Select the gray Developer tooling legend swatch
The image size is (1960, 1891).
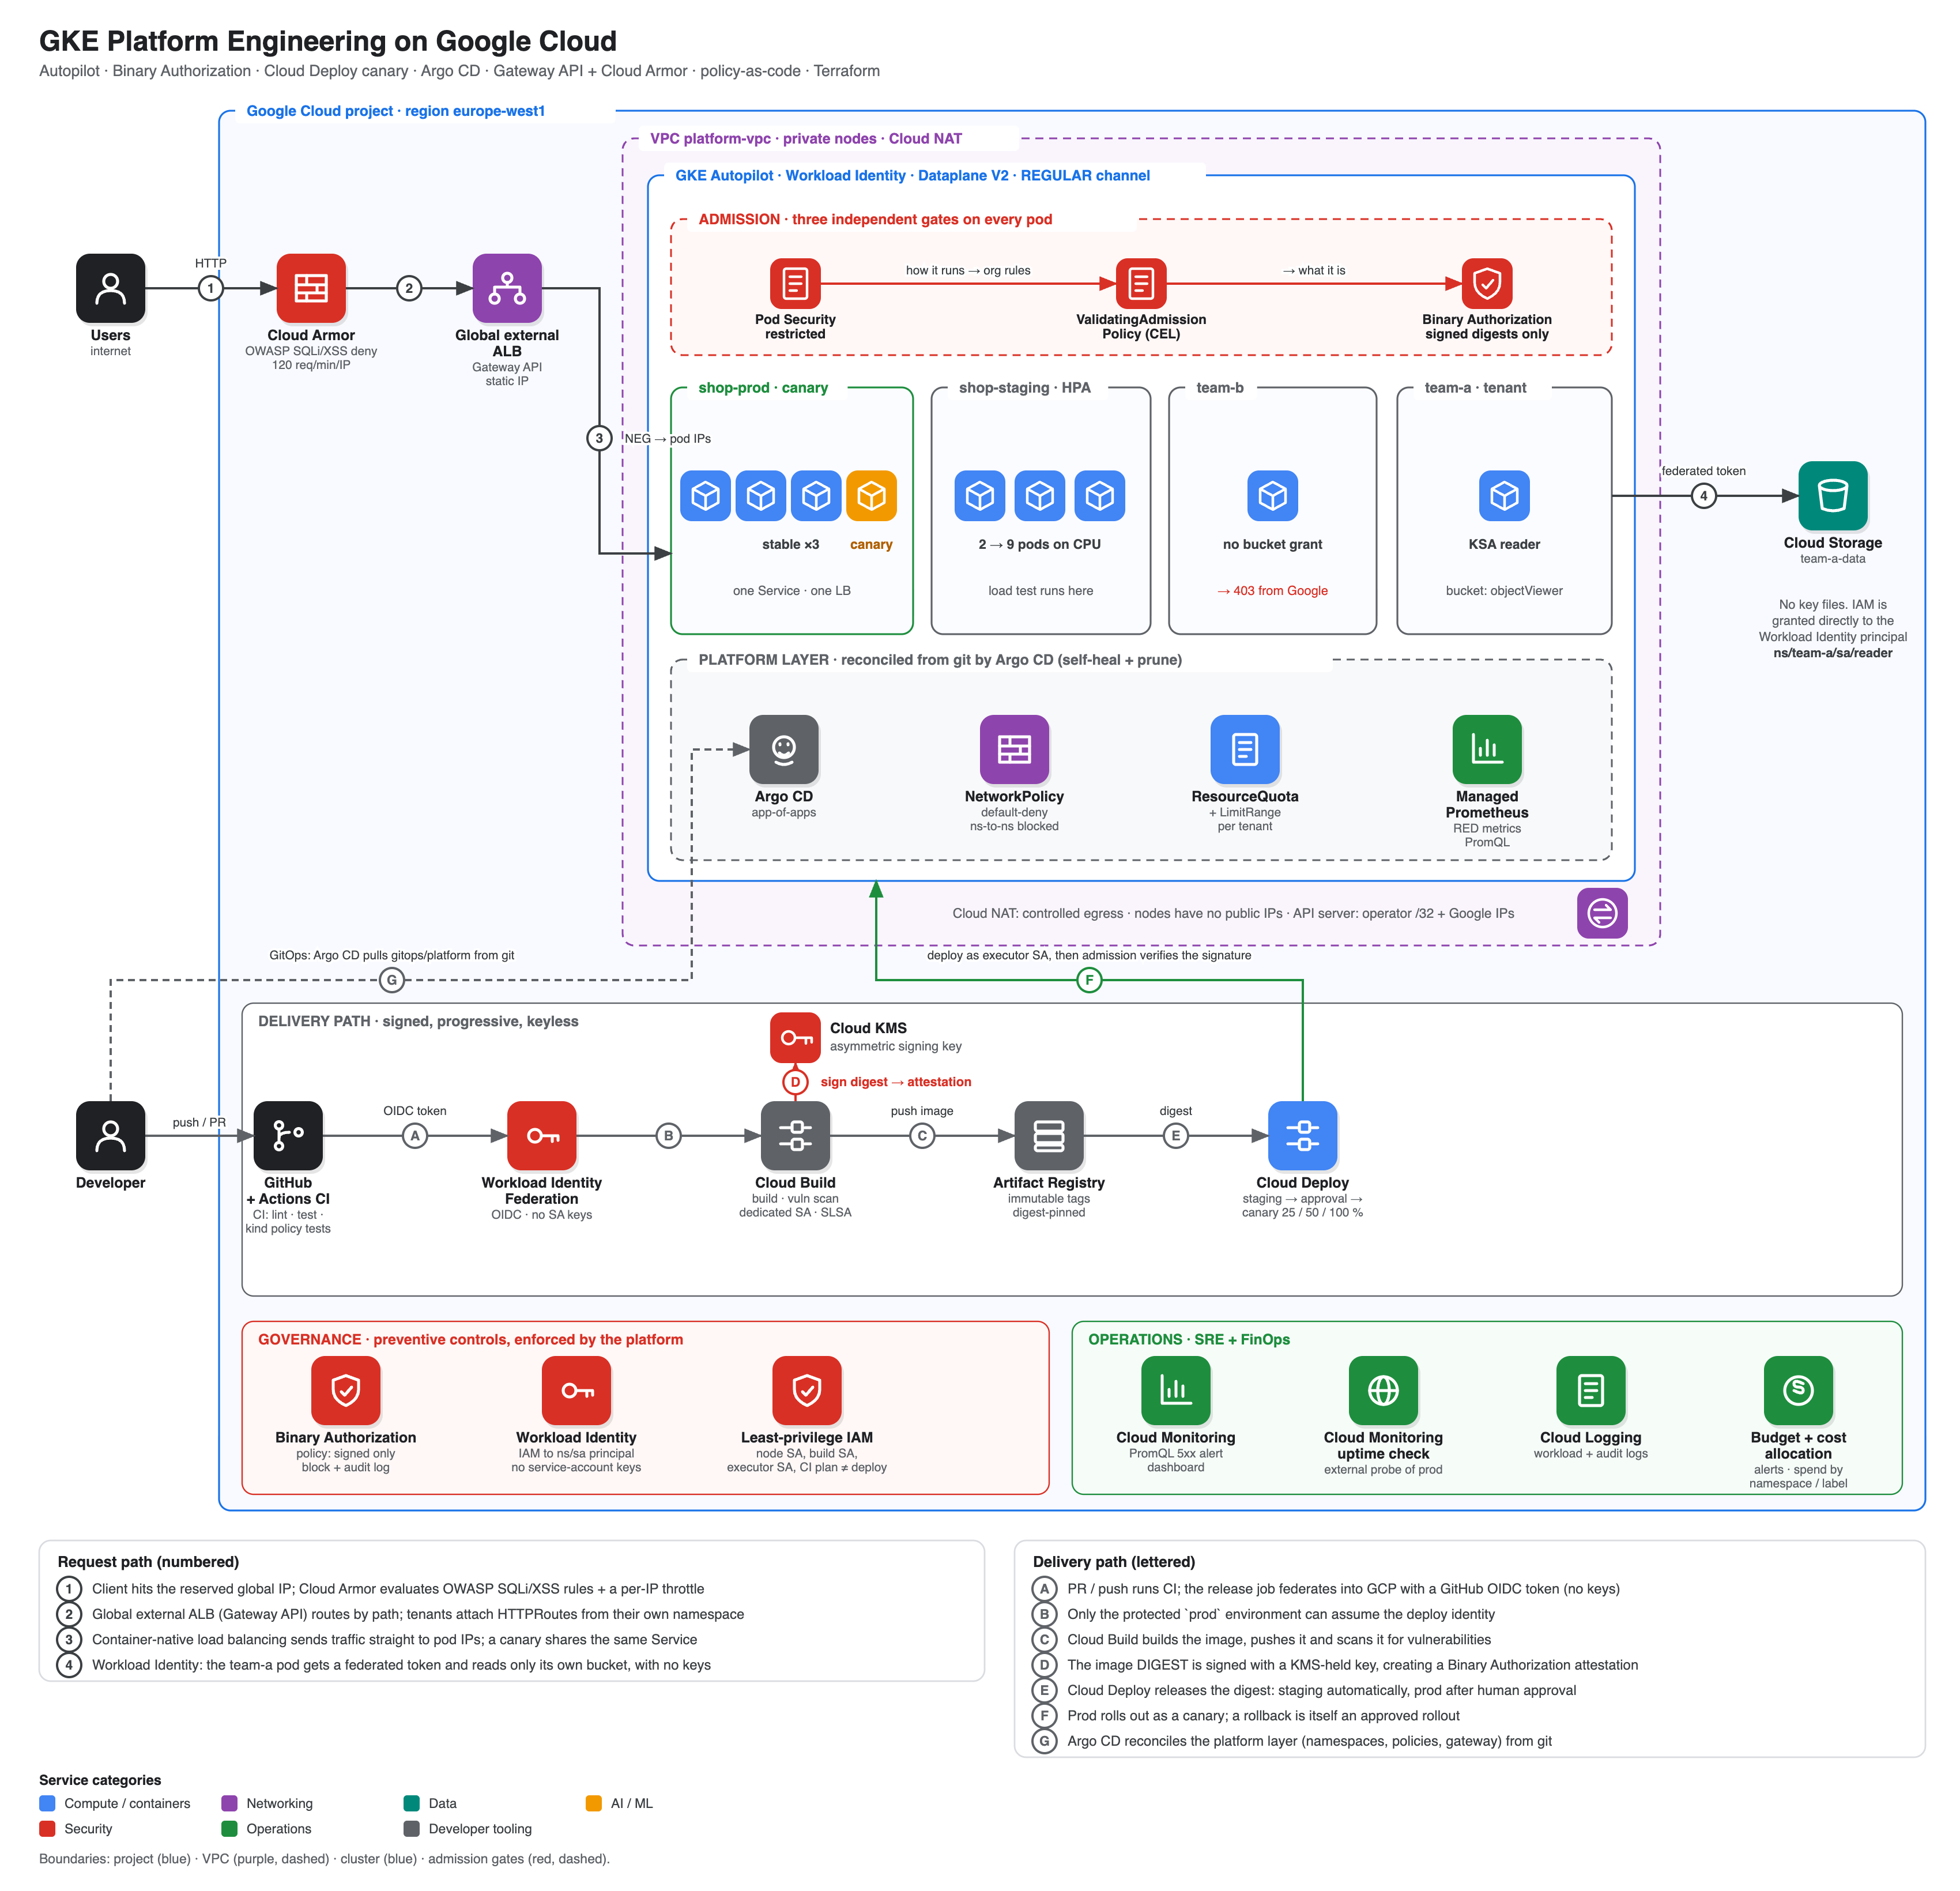[x=411, y=1829]
